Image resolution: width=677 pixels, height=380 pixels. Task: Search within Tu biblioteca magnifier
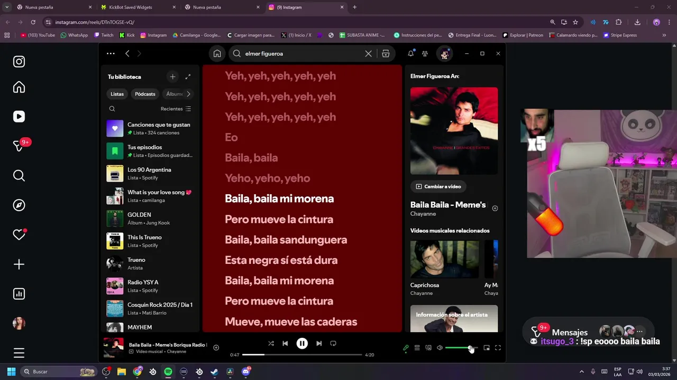pyautogui.click(x=112, y=109)
